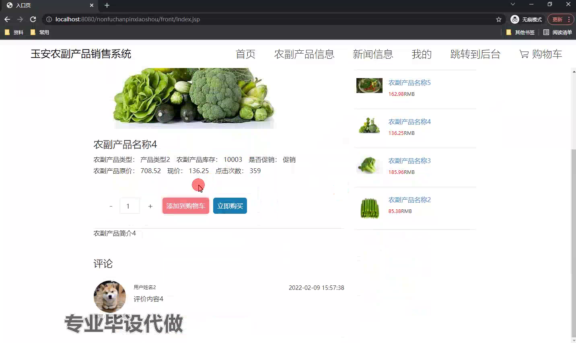Click the scrollbar up arrow

(574, 71)
